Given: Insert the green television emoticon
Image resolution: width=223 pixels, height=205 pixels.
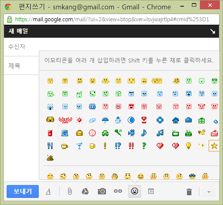Looking at the screenshot, I should pos(175,133).
